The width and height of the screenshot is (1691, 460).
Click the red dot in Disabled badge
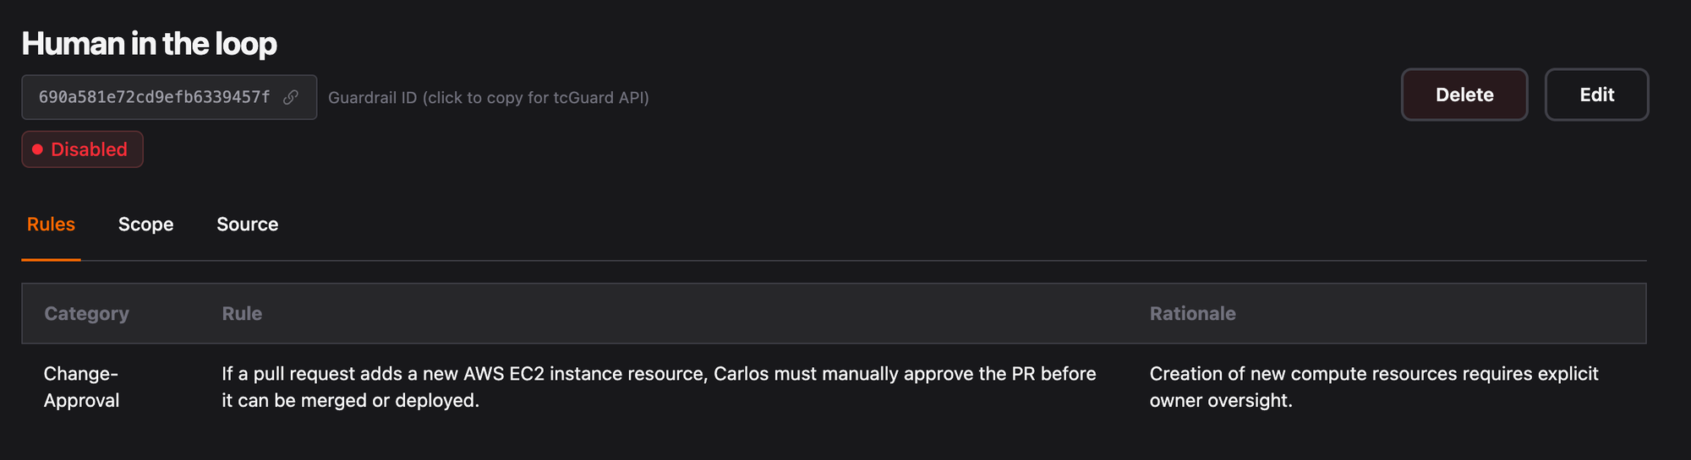tap(37, 149)
